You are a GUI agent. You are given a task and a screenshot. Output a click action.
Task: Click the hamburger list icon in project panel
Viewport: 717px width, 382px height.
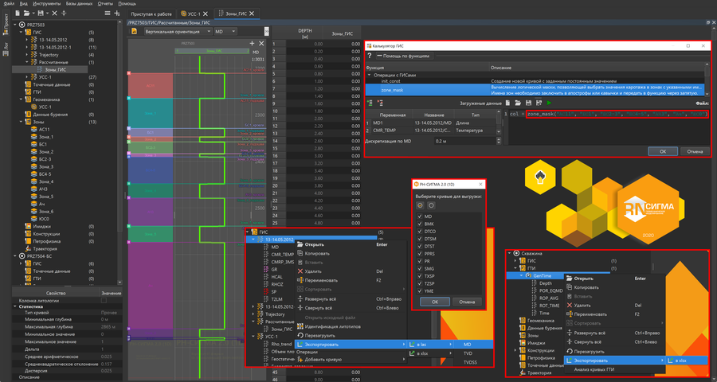pos(108,14)
